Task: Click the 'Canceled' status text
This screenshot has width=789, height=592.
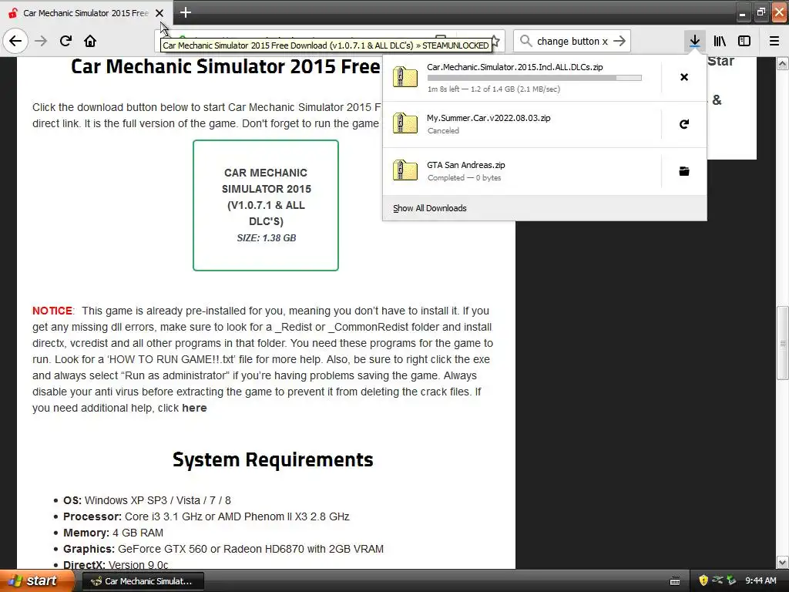Action: click(443, 130)
